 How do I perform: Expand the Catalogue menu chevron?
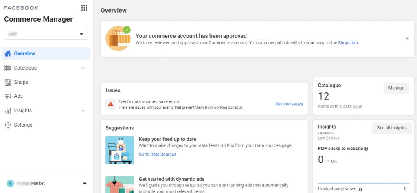[83, 68]
